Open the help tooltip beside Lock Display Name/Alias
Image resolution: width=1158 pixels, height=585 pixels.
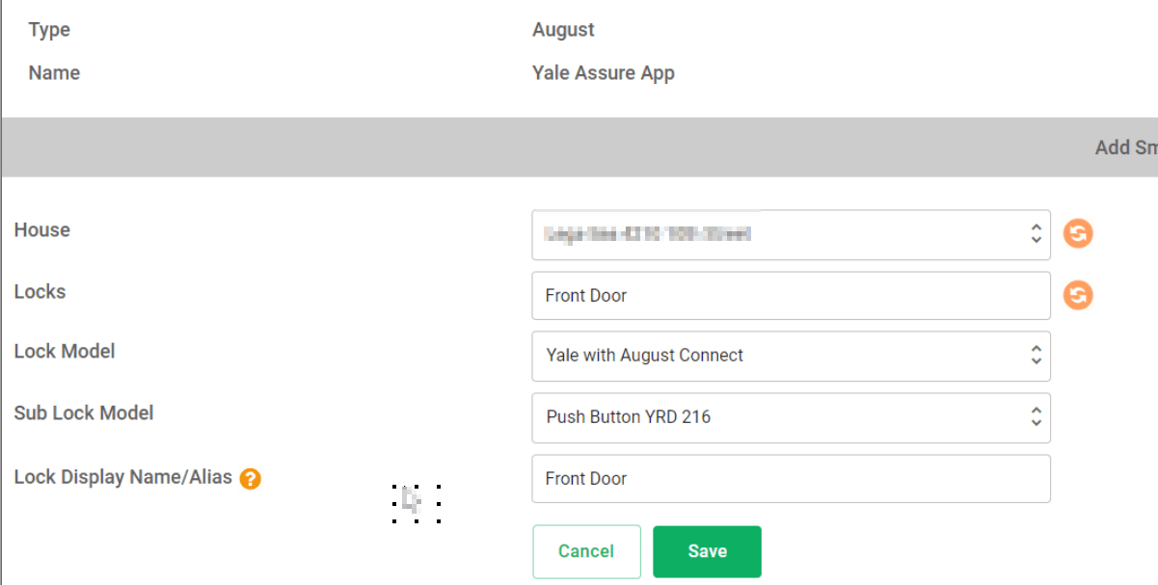[x=250, y=477]
